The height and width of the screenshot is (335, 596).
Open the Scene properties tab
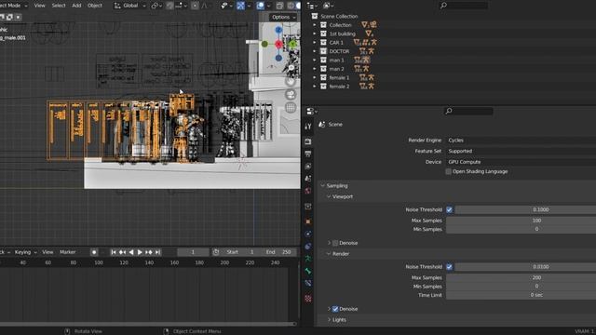click(308, 179)
